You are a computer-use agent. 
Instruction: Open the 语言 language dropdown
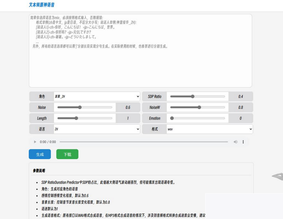point(97,129)
